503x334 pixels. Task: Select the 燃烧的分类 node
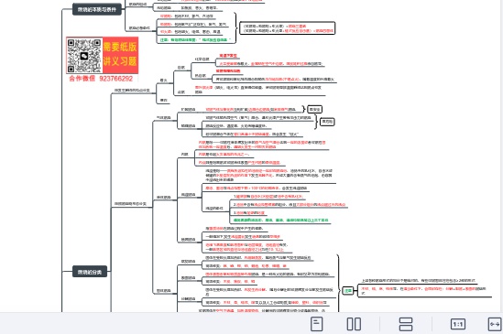click(90, 272)
